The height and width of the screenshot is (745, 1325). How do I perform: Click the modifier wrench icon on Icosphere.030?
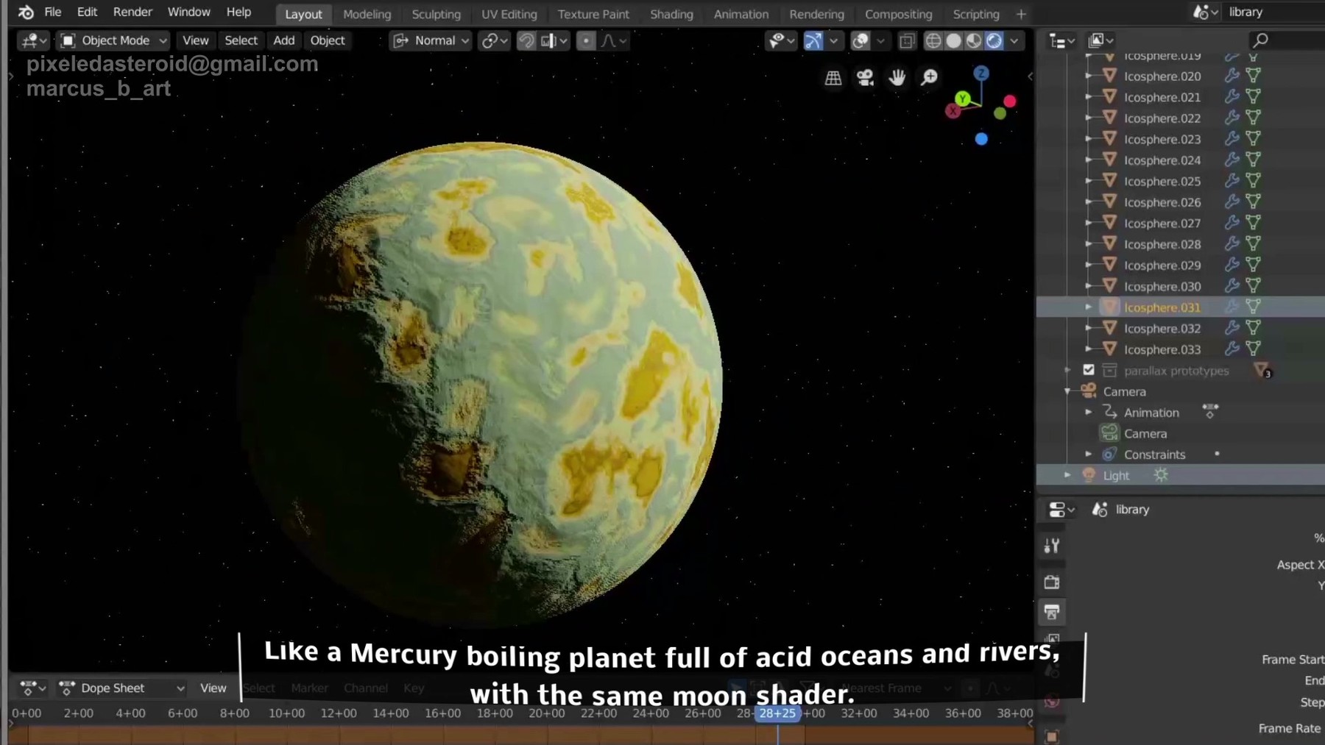[1232, 286]
